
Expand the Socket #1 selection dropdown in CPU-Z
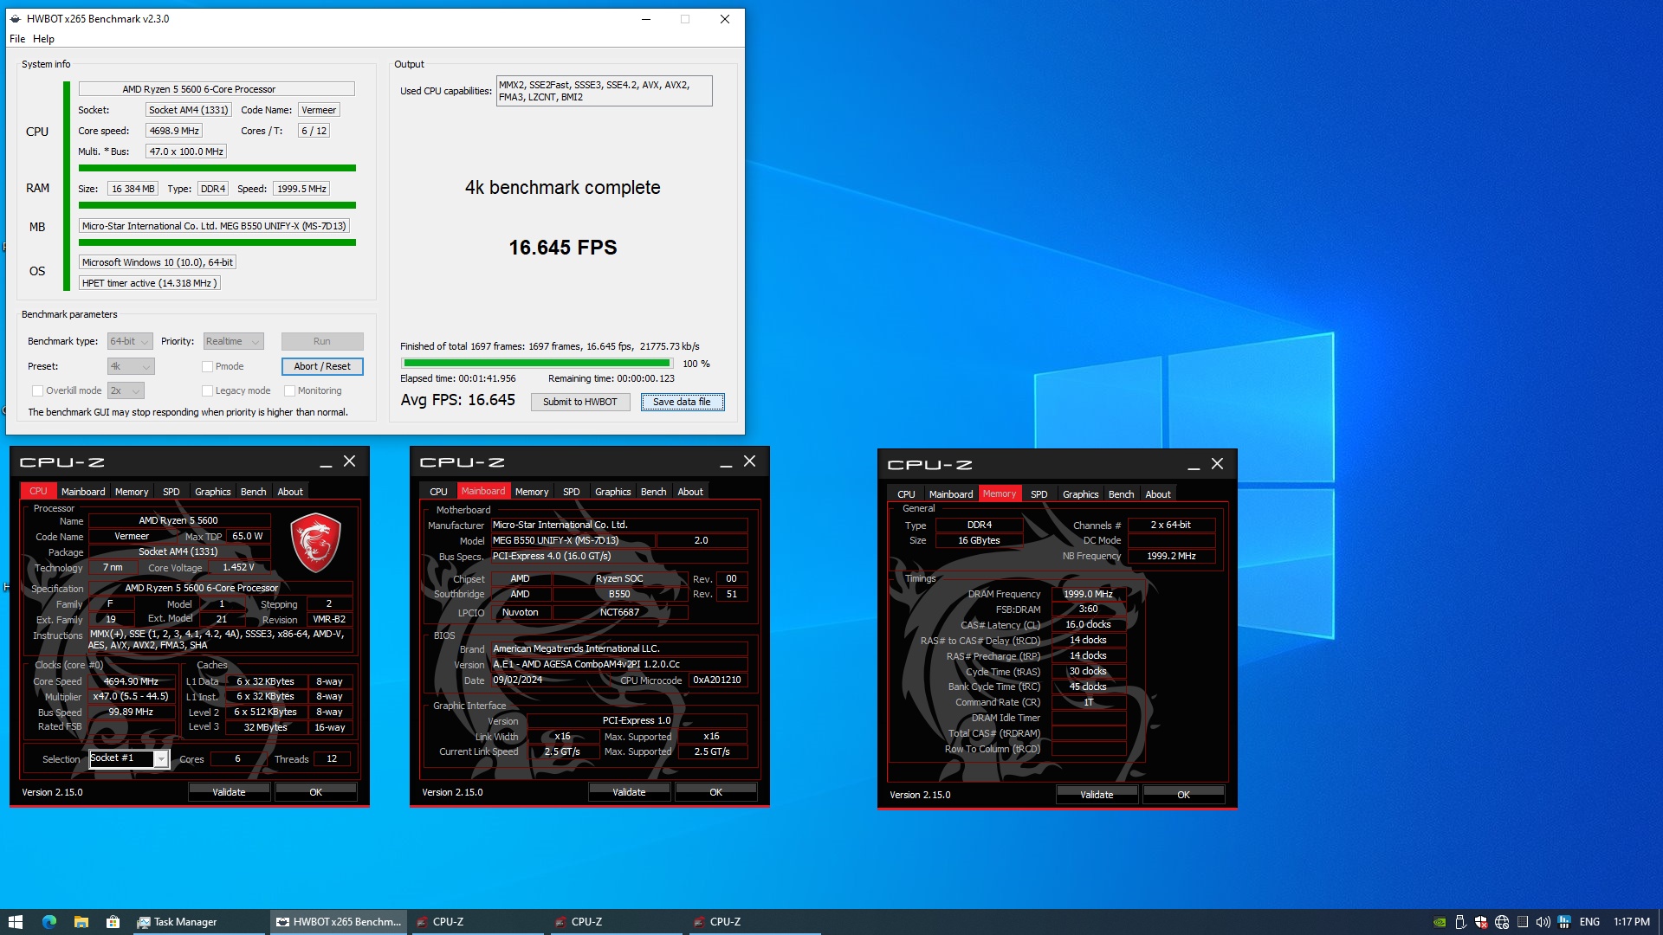click(161, 759)
